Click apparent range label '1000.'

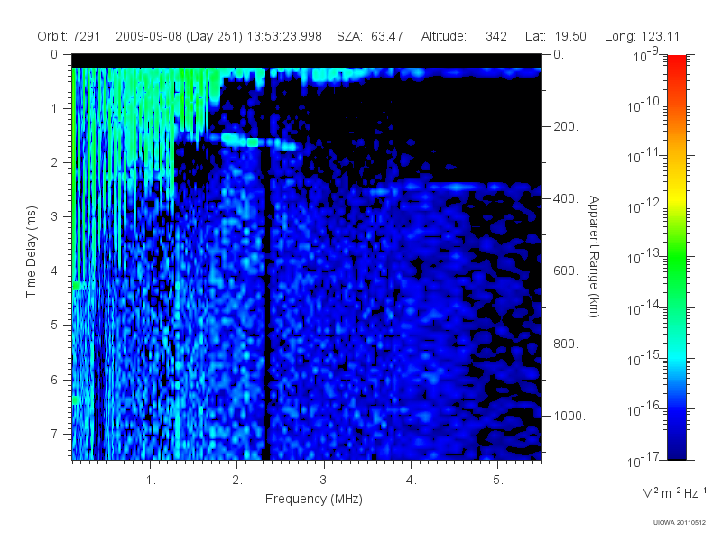click(x=569, y=416)
